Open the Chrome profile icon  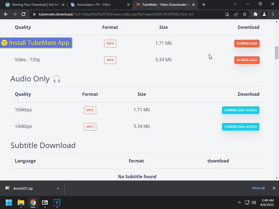[x=264, y=14]
